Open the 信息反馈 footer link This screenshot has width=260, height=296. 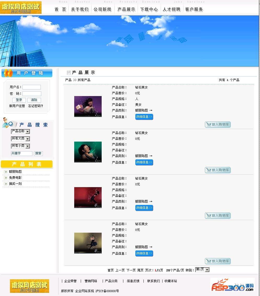point(133,281)
